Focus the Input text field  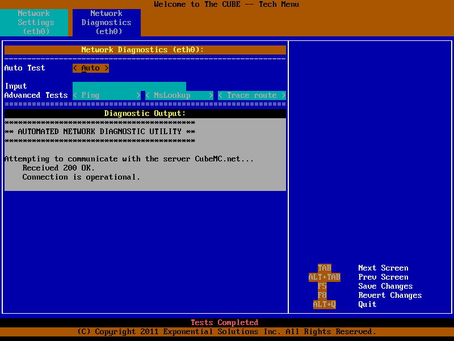tap(129, 86)
